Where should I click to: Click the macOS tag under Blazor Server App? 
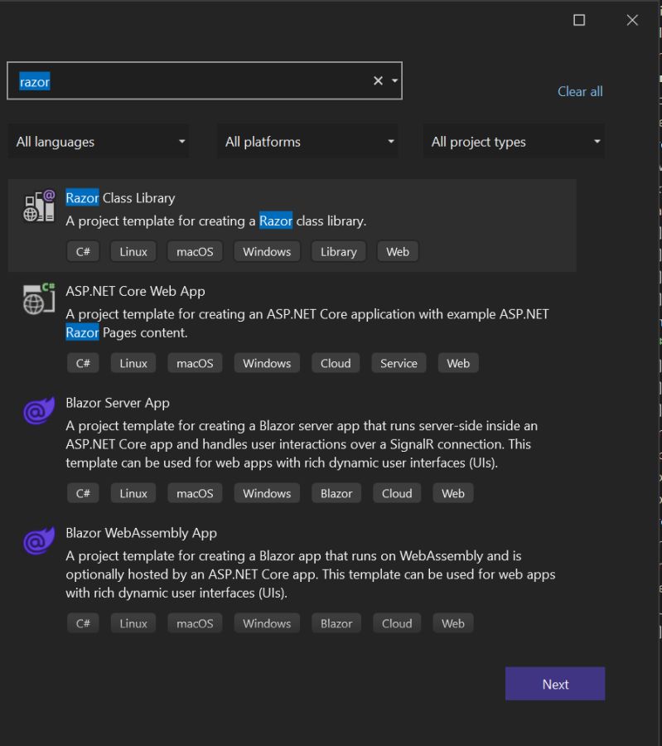[x=195, y=493]
